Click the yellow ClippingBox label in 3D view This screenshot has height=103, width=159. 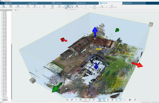pyautogui.click(x=99, y=49)
